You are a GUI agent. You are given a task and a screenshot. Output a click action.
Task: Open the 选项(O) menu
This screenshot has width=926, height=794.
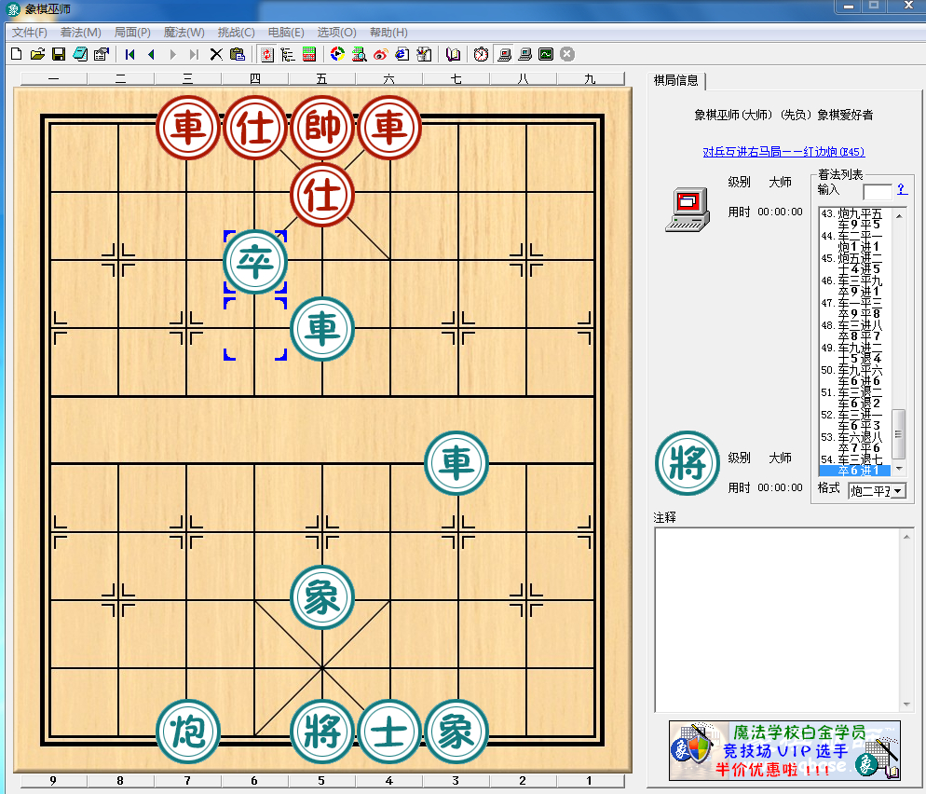coord(336,33)
